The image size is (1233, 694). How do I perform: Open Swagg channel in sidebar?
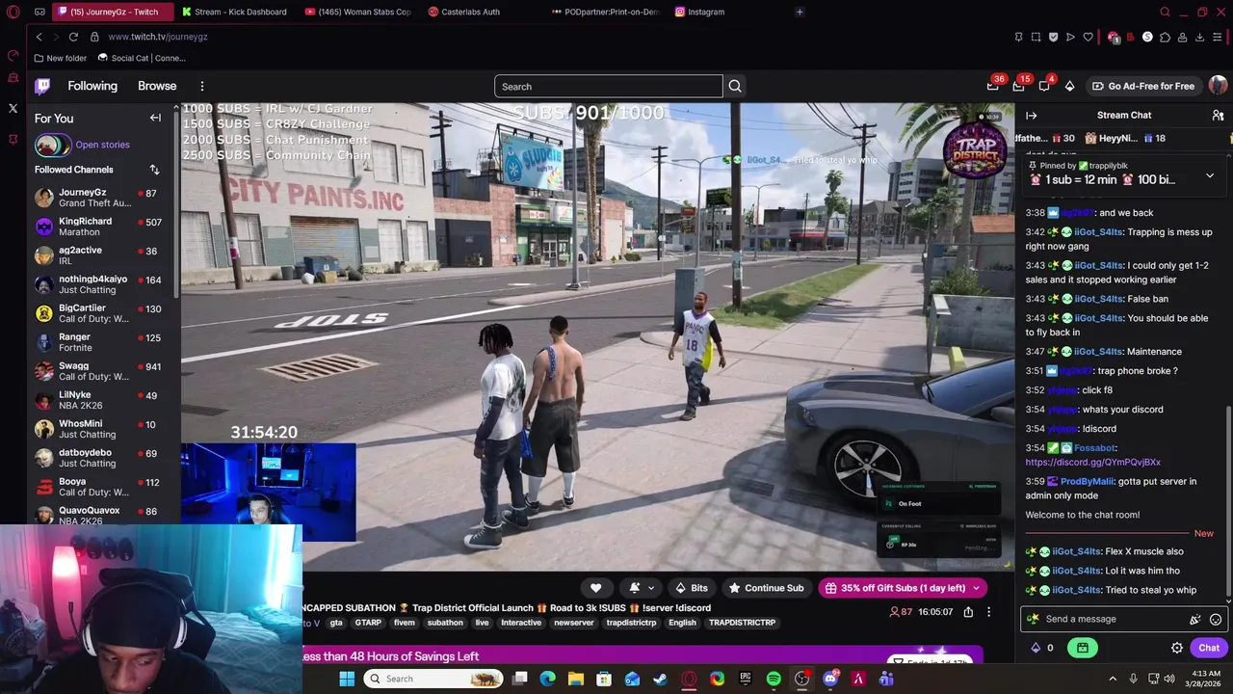click(x=101, y=371)
